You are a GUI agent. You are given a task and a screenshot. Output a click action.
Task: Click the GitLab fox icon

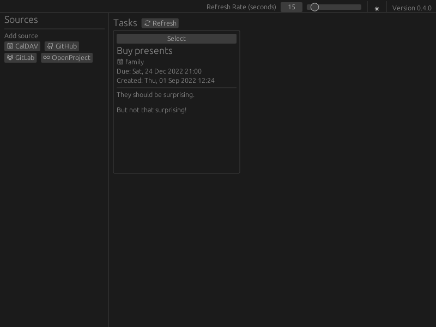(10, 58)
